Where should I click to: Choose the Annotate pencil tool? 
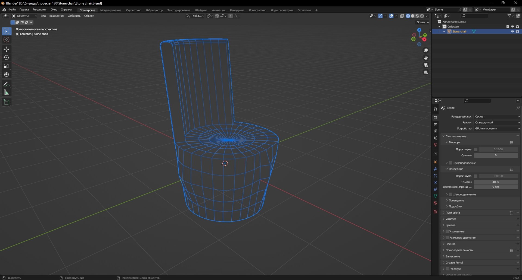pyautogui.click(x=7, y=84)
